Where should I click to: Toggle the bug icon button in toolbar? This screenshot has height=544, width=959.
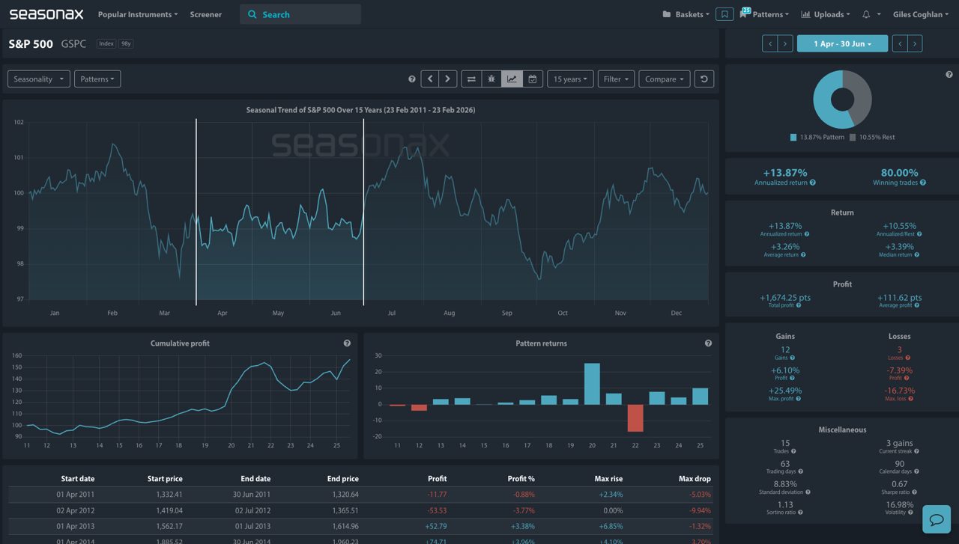pyautogui.click(x=491, y=79)
